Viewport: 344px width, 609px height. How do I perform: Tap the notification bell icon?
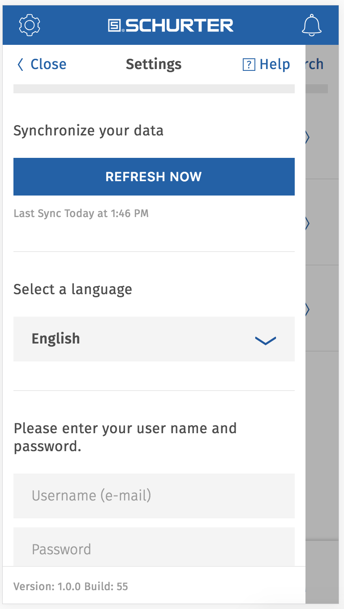coord(312,25)
